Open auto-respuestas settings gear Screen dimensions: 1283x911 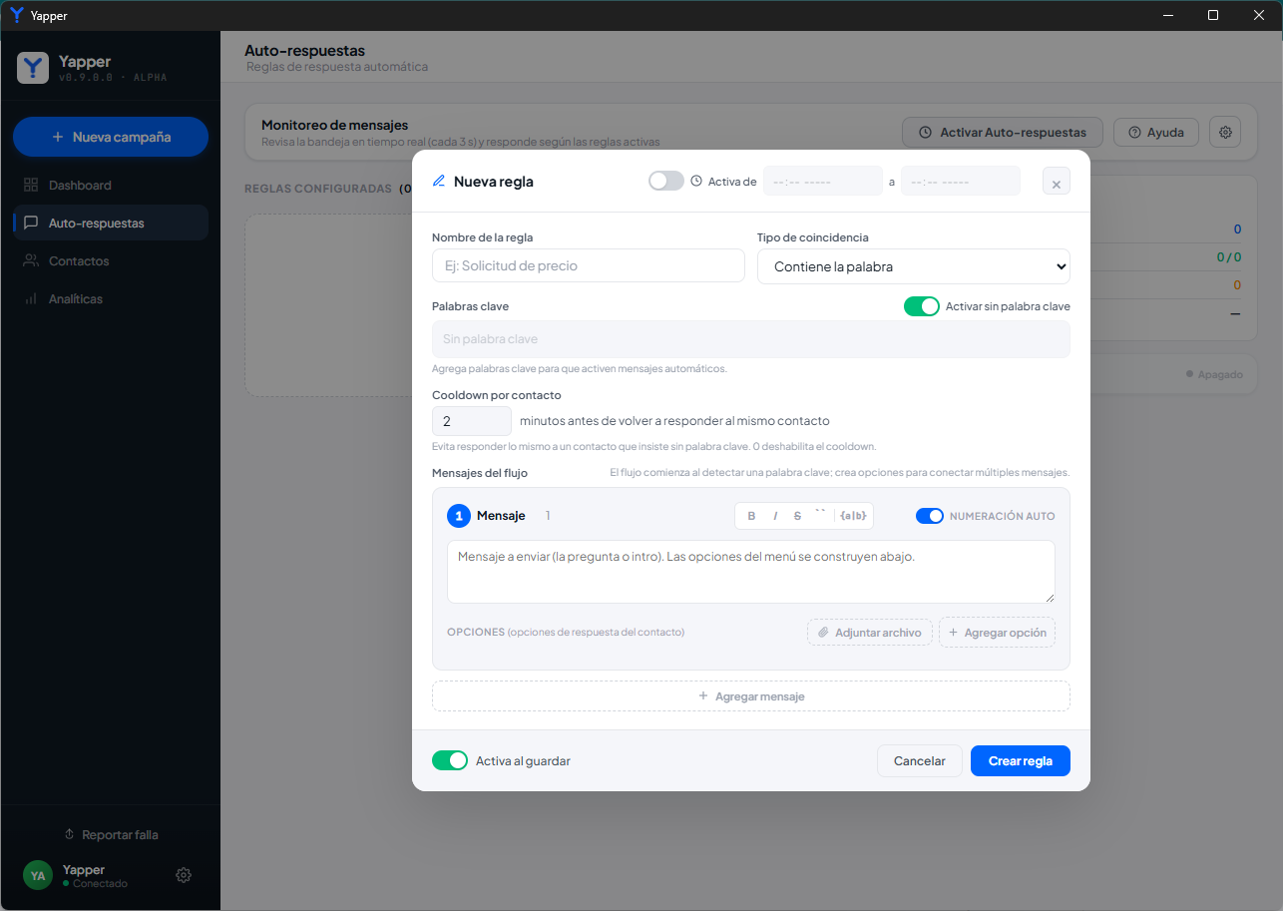coord(1225,132)
